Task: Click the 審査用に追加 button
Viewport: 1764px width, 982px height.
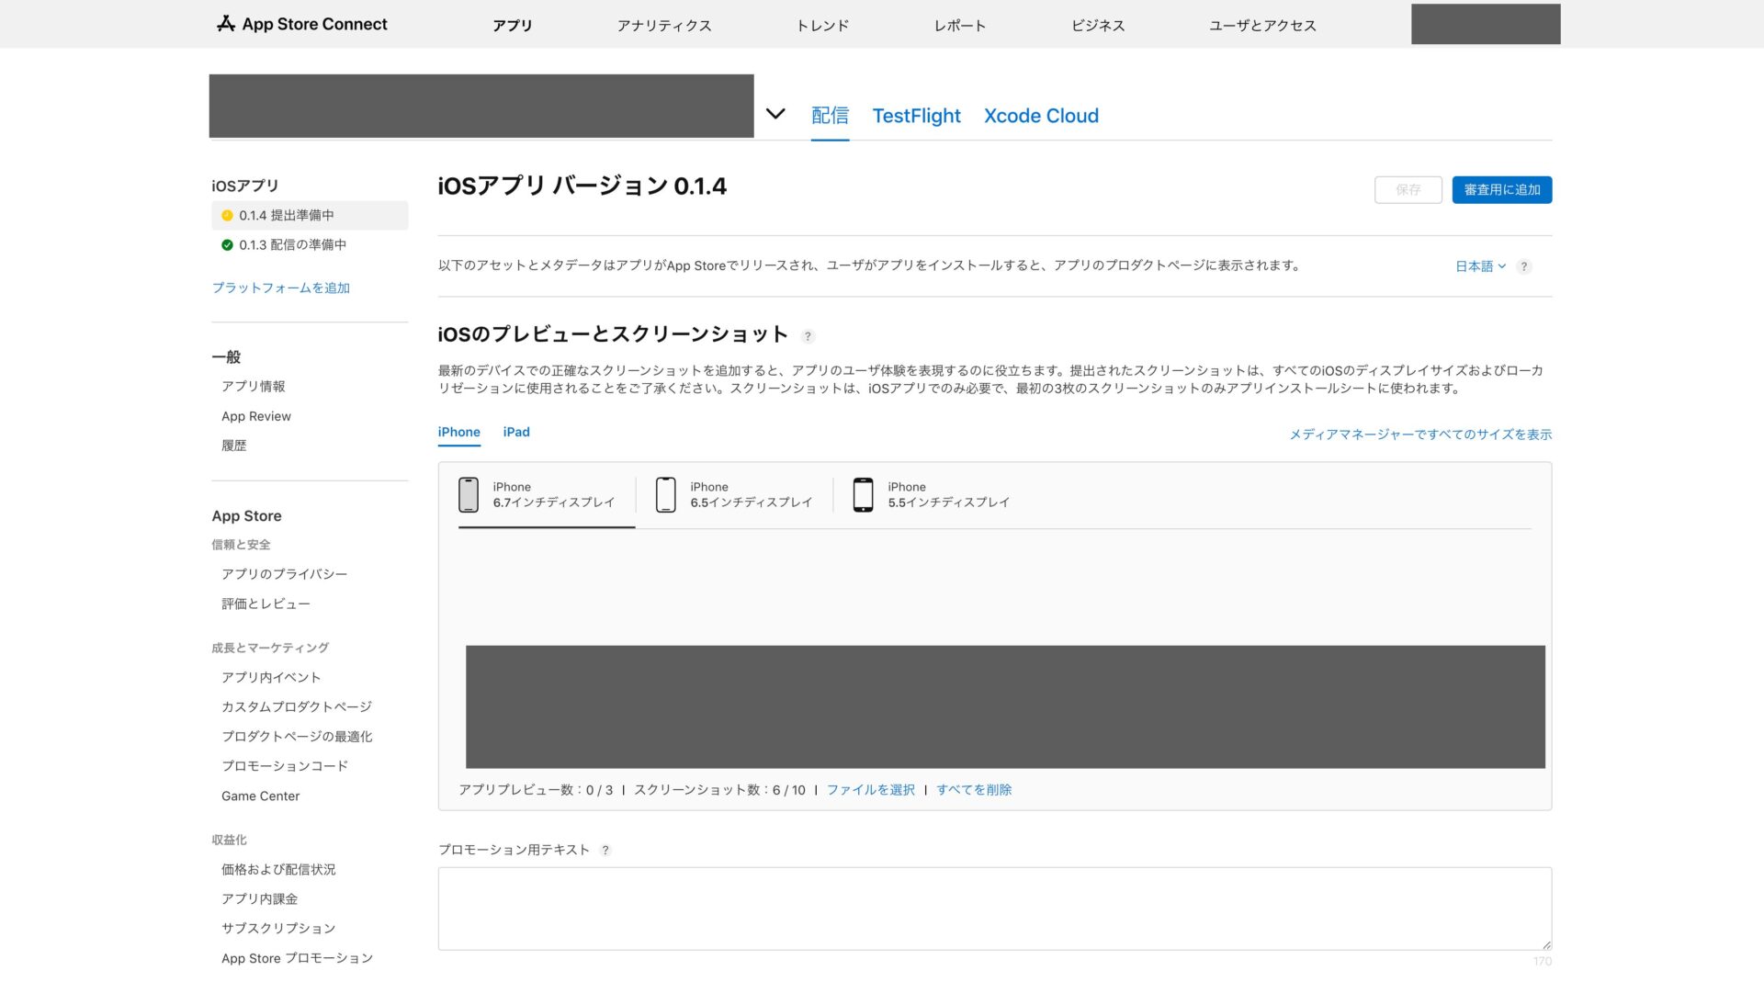Action: click(x=1501, y=190)
